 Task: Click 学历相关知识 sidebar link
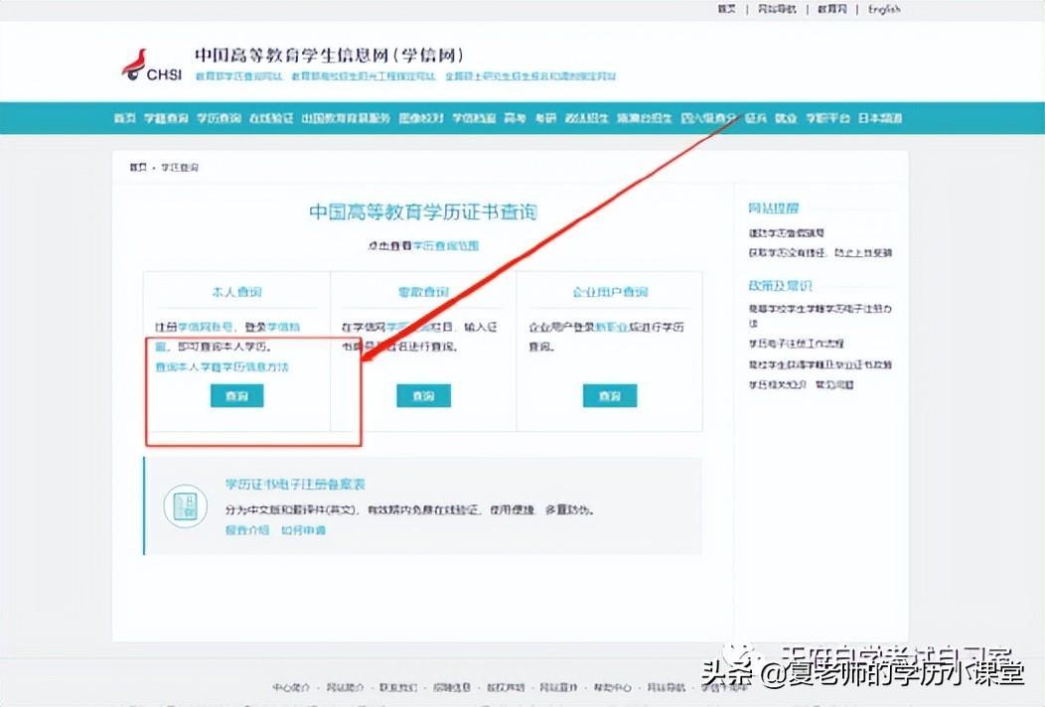pos(778,385)
